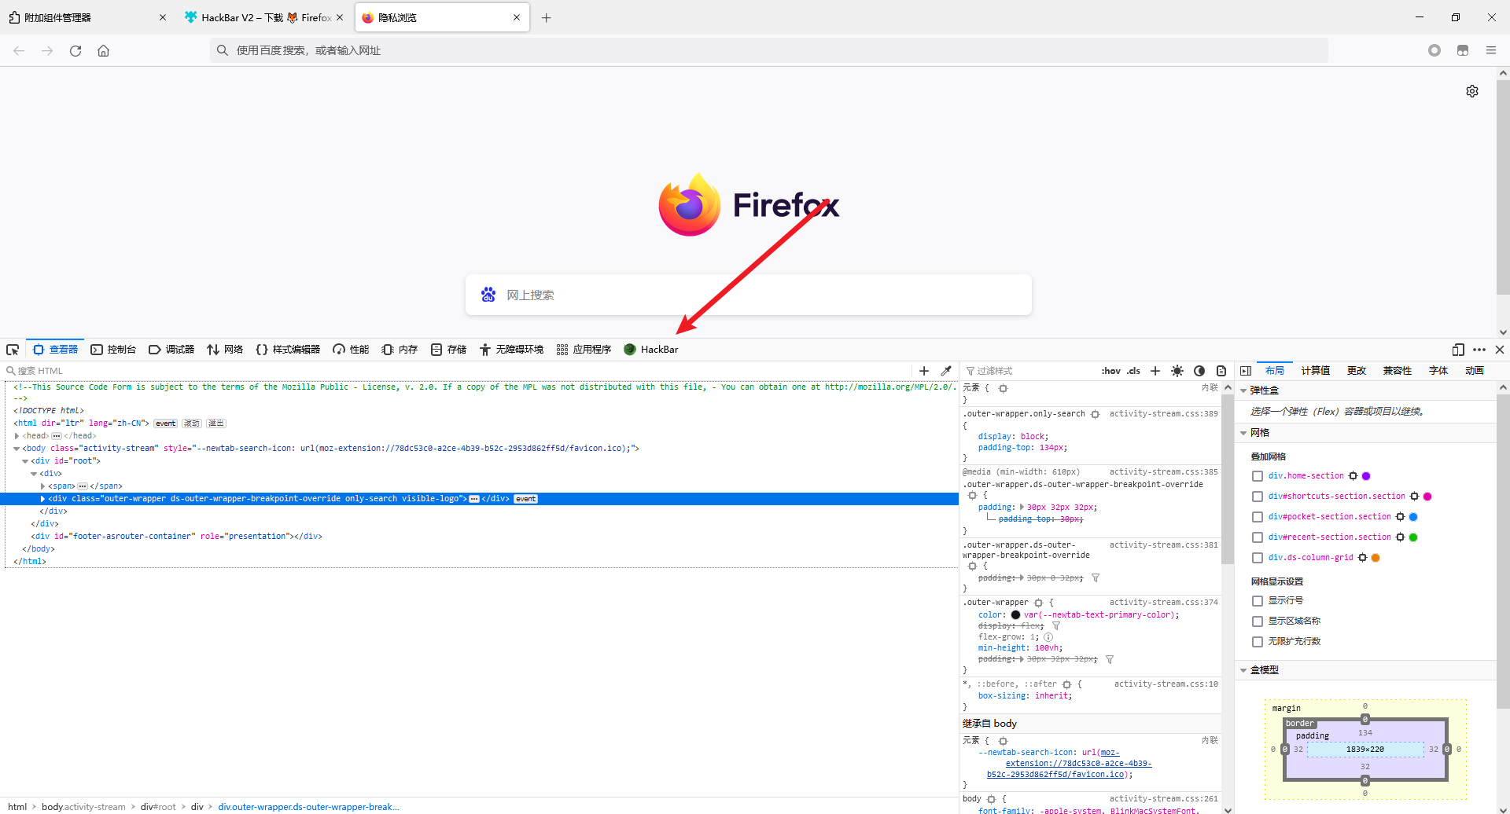Image resolution: width=1510 pixels, height=814 pixels.
Task: Toggle print media simulation
Action: (1221, 371)
